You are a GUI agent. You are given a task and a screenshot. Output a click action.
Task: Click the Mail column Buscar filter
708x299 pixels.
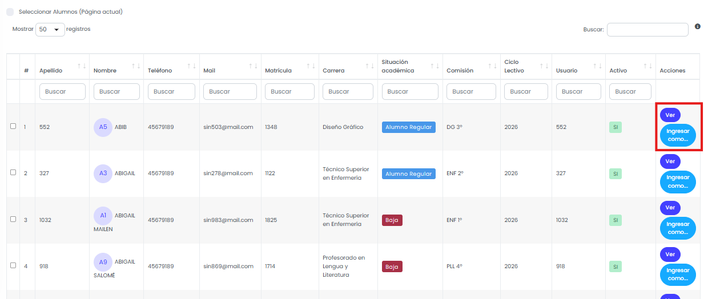coord(230,91)
